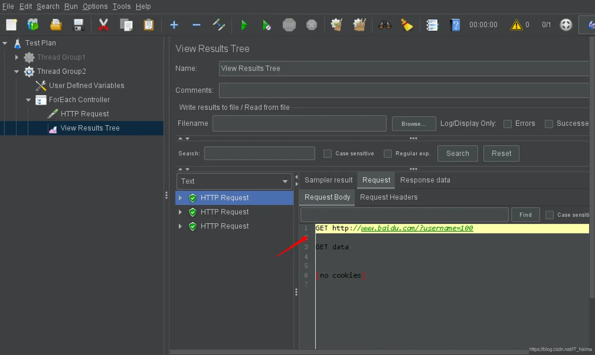Click the broom Reset Search icon
The width and height of the screenshot is (595, 355).
[x=407, y=25]
